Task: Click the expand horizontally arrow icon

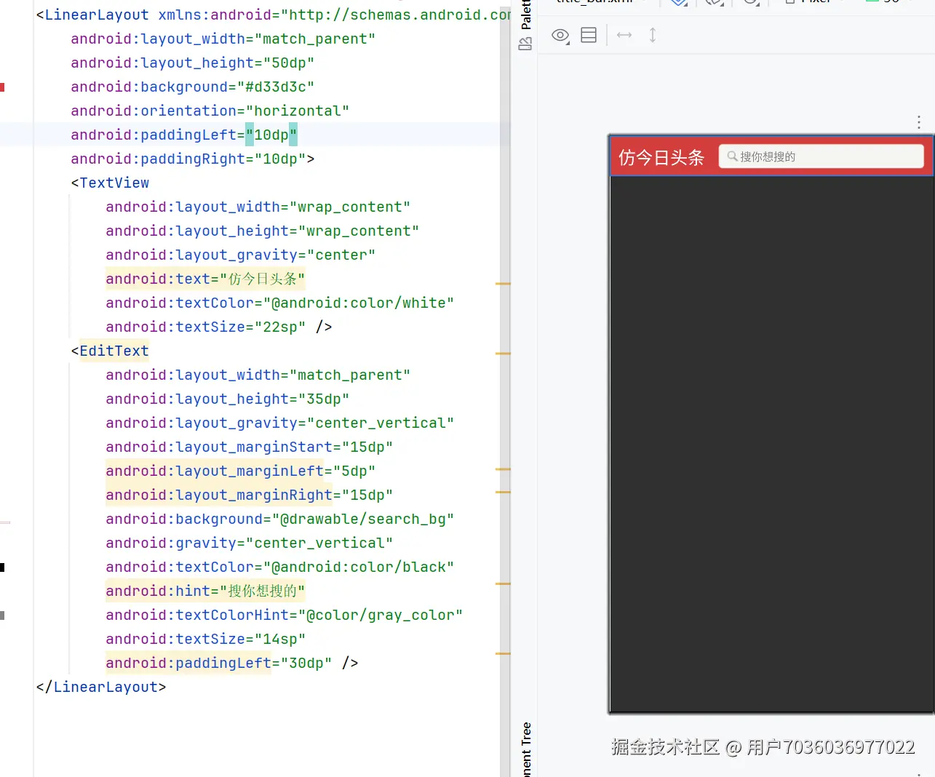Action: [624, 35]
